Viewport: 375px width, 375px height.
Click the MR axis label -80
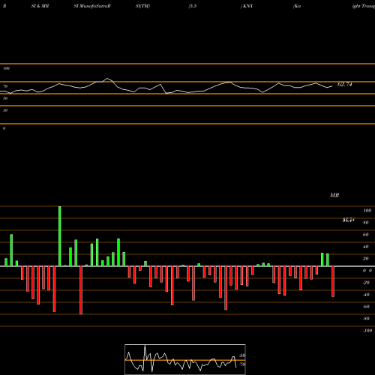pos(366,319)
